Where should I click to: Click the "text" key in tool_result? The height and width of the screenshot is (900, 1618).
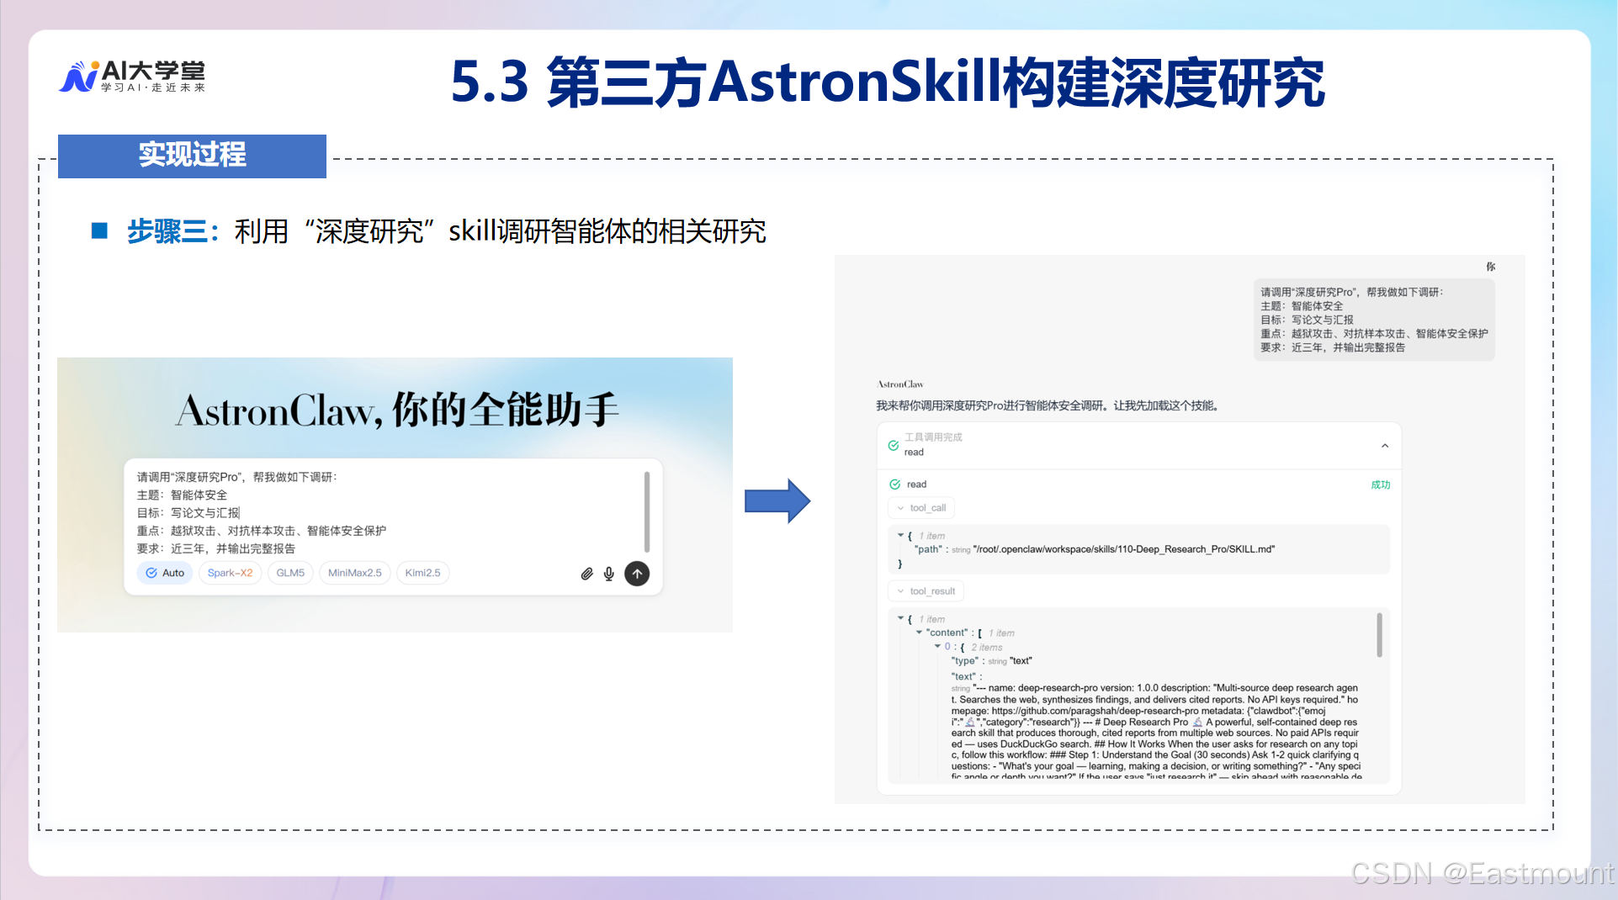click(963, 676)
